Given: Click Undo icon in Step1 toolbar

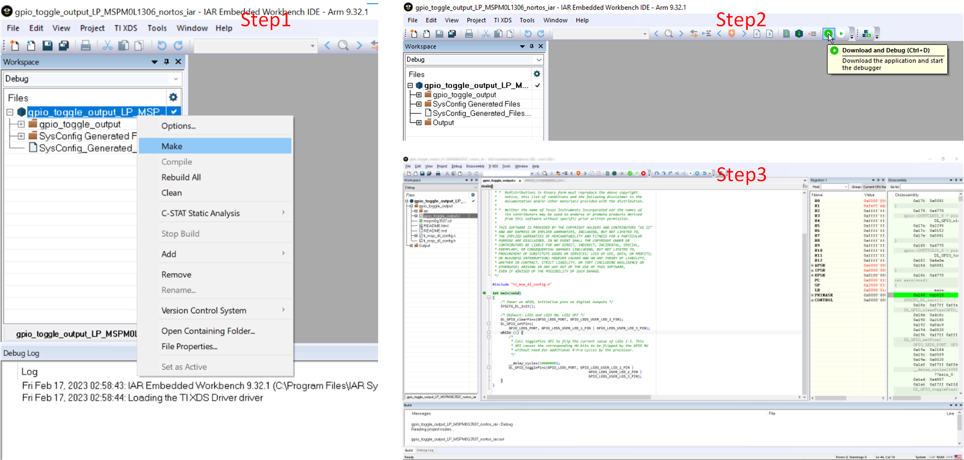Looking at the screenshot, I should 162,45.
